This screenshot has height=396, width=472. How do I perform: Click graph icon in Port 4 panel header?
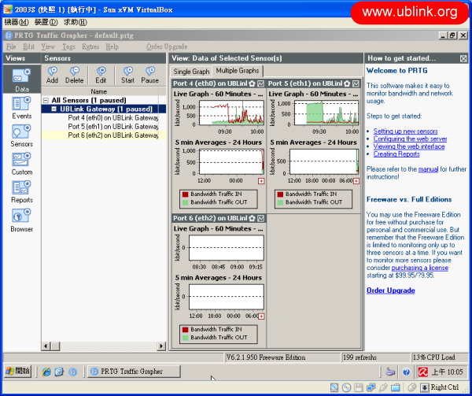coord(260,83)
